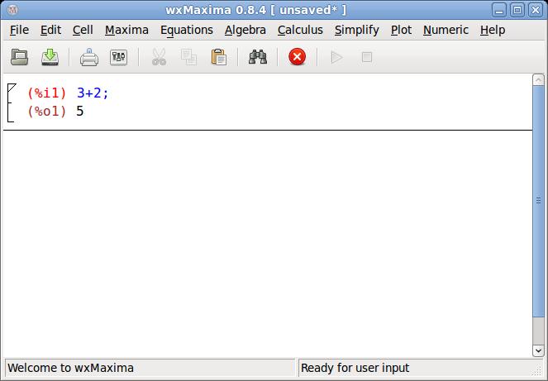Open the Equations menu

187,30
